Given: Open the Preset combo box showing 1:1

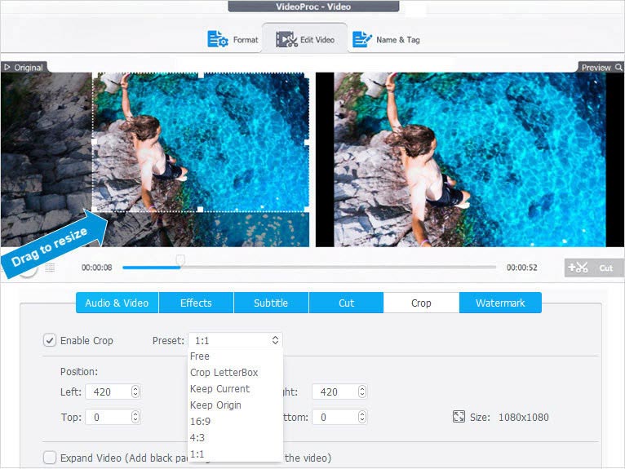Looking at the screenshot, I should pyautogui.click(x=235, y=340).
